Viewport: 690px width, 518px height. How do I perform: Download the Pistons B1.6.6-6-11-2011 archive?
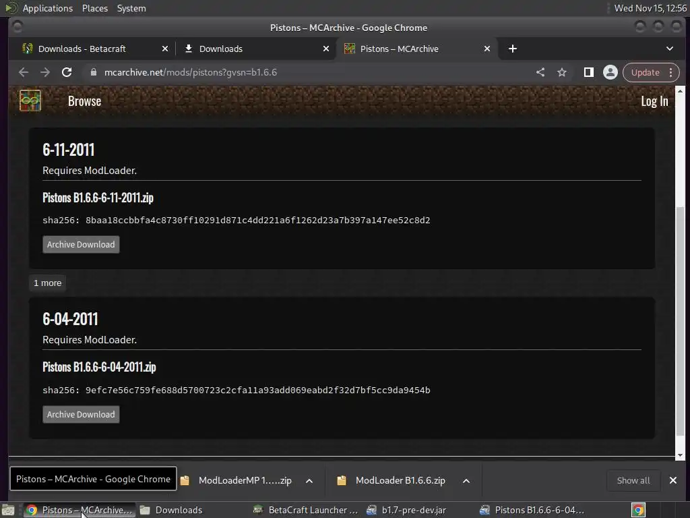coord(81,244)
